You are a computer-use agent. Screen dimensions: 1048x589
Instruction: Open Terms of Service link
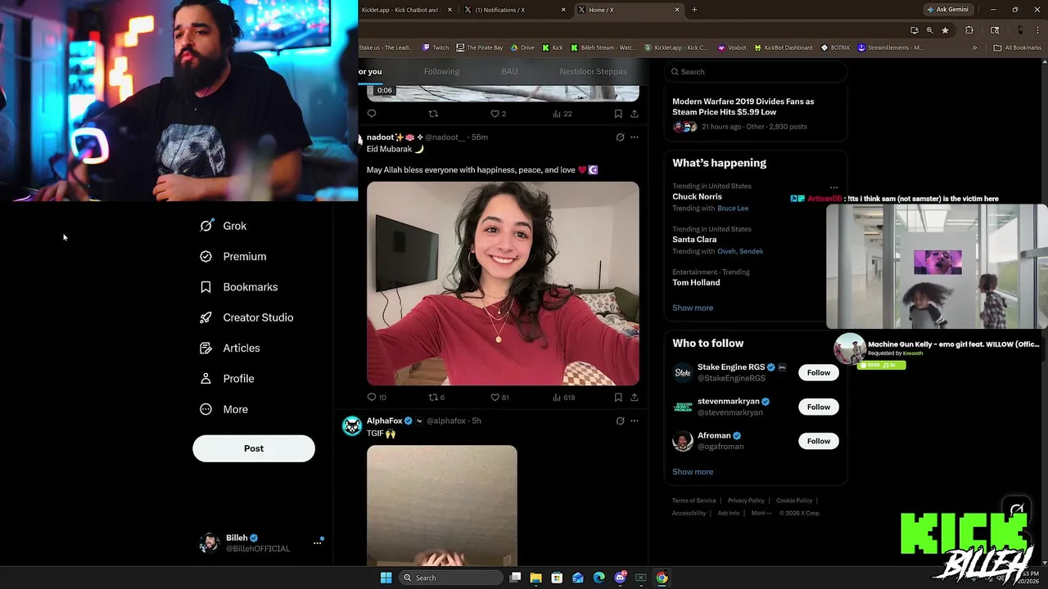[693, 501]
